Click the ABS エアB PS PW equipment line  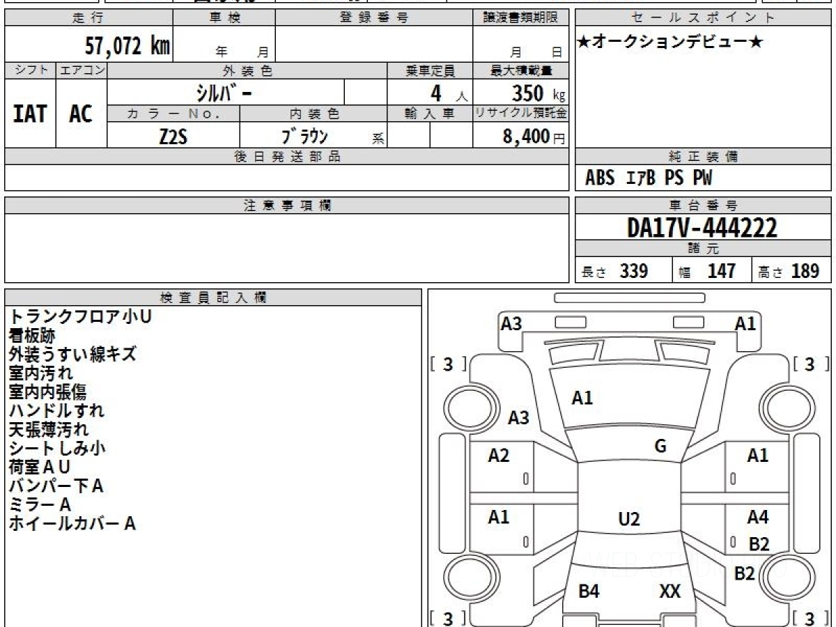[649, 178]
